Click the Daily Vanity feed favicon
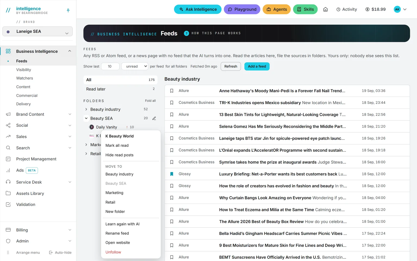417x261 pixels. coord(91,127)
